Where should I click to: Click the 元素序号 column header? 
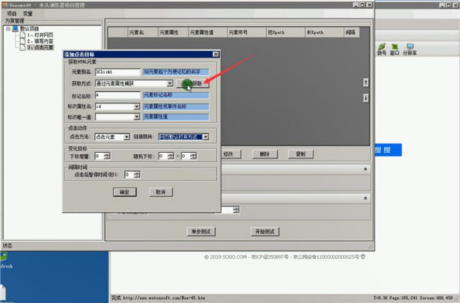247,32
